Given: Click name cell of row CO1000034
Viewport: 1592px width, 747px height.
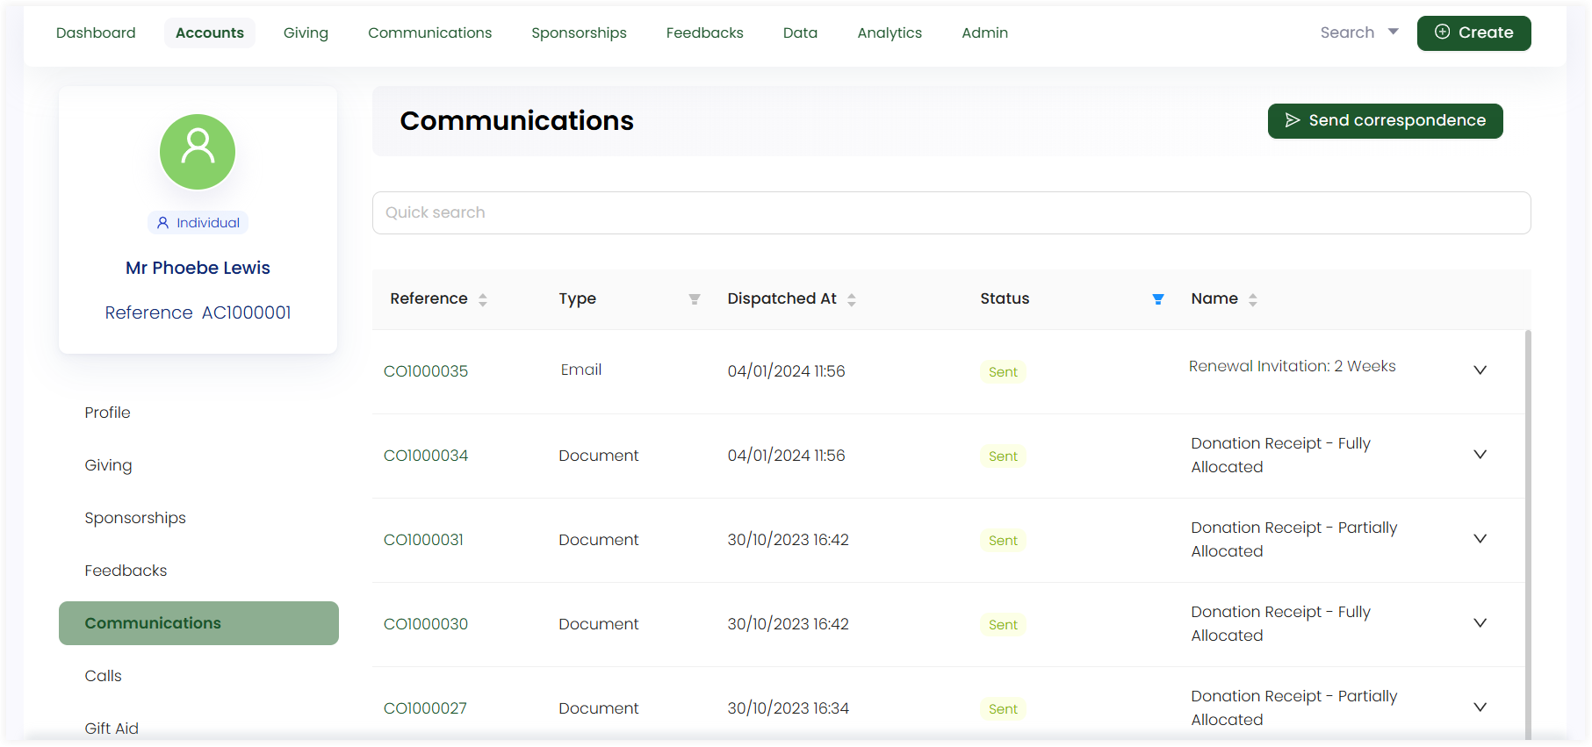Looking at the screenshot, I should [1280, 455].
